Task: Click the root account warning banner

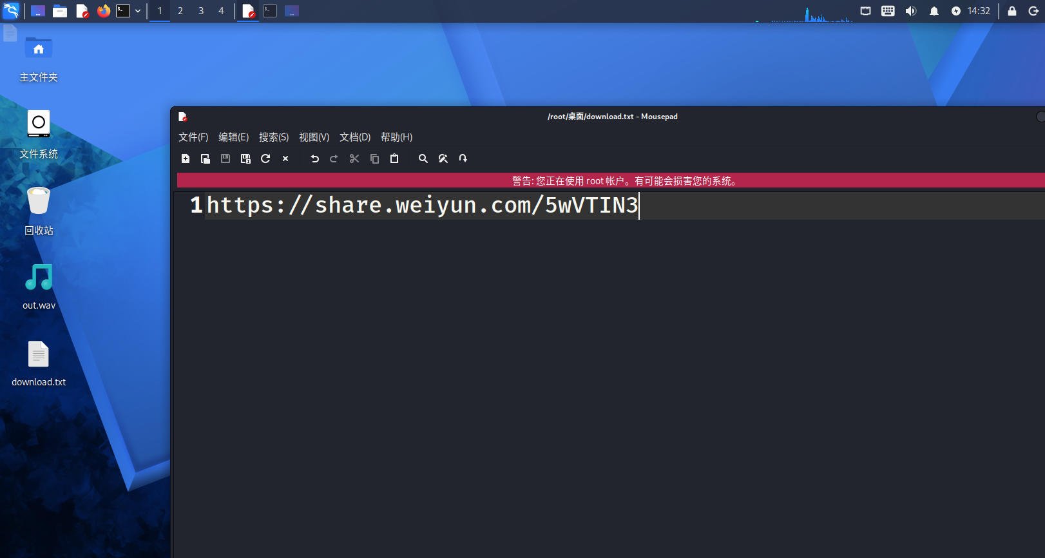Action: point(611,180)
